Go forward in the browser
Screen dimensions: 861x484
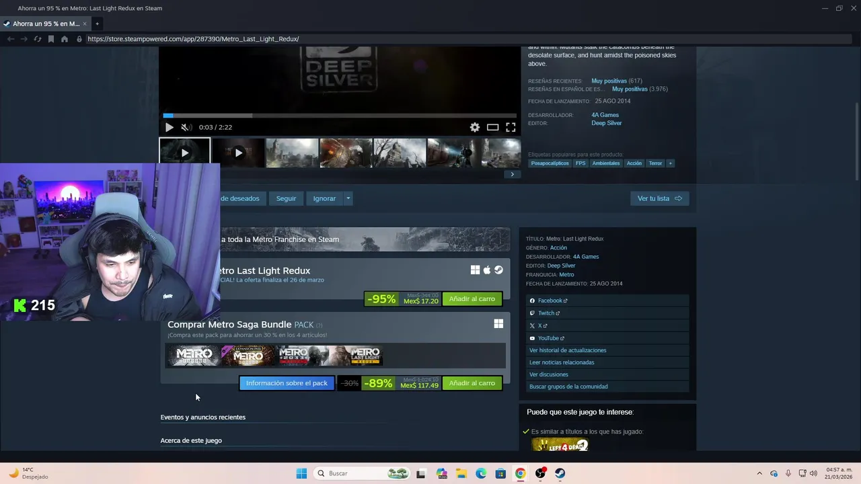pos(24,39)
